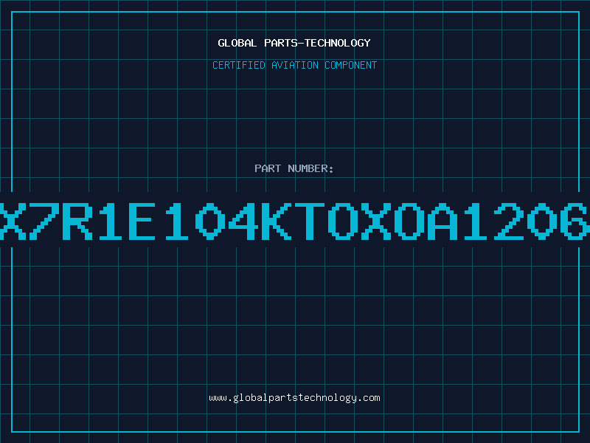This screenshot has width=590, height=443.
Task: Select the letter R in the part number
Action: click(77, 221)
